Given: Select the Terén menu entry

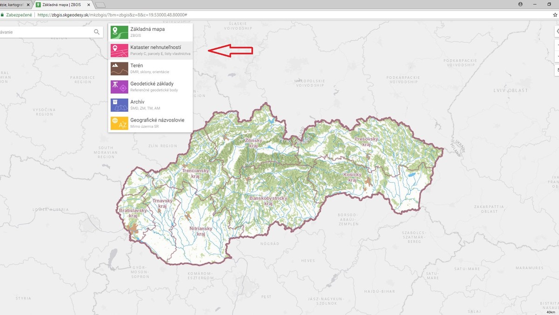Looking at the screenshot, I should [150, 68].
